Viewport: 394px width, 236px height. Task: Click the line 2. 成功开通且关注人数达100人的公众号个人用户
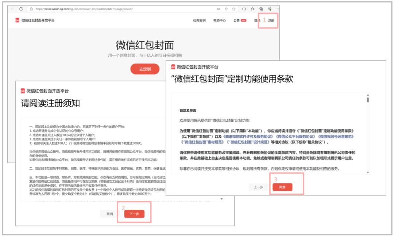click(x=62, y=135)
